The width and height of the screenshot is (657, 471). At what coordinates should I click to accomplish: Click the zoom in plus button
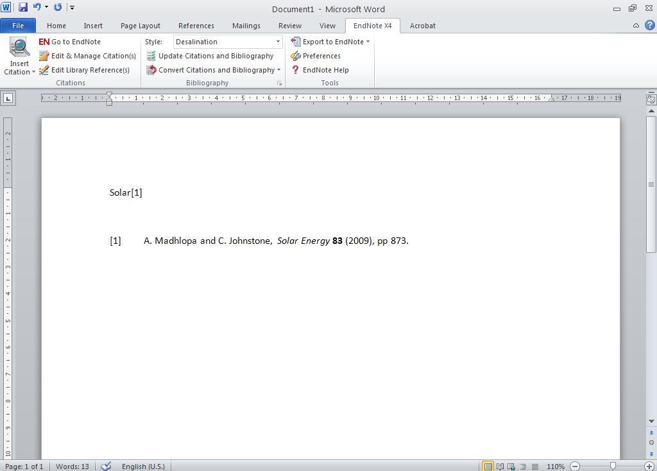point(649,467)
